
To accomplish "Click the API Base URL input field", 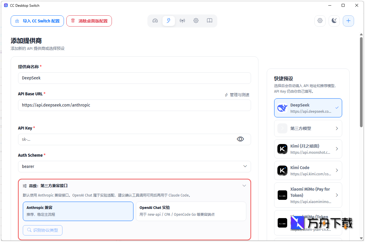I will 134,105.
